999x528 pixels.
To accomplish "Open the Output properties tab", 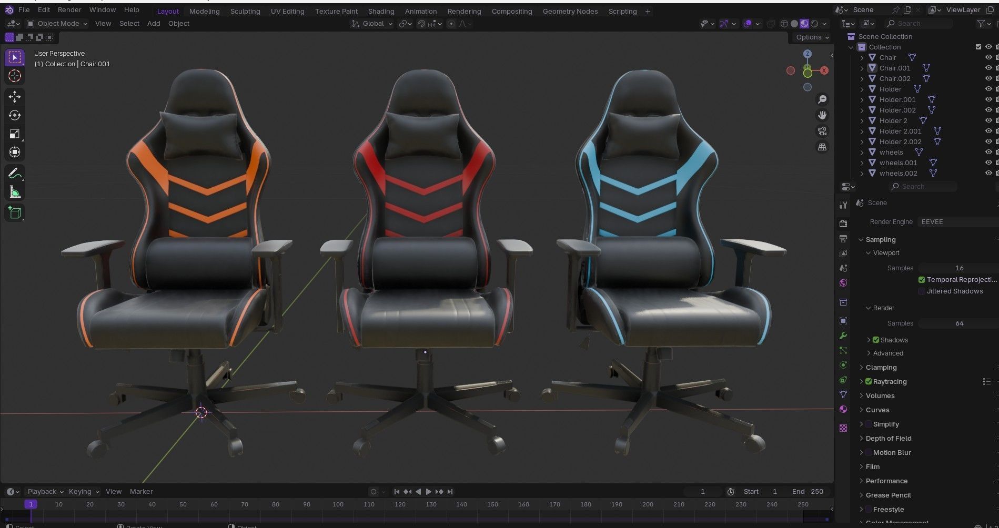I will (x=843, y=239).
